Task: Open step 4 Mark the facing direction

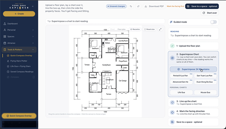Action: click(x=193, y=112)
